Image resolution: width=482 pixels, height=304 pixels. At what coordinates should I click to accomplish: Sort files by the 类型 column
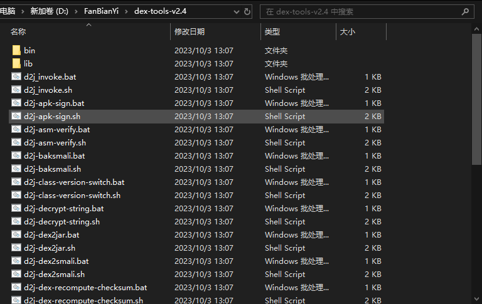(272, 31)
